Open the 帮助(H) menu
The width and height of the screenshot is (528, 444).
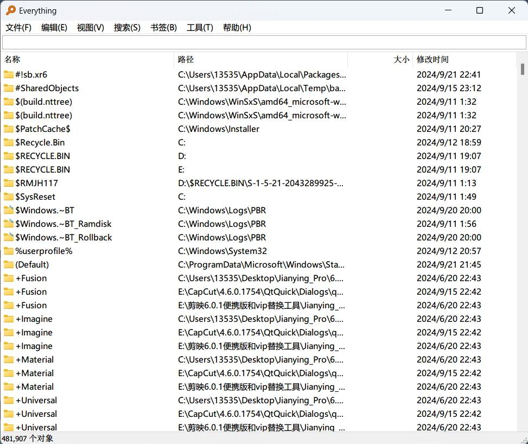tap(237, 28)
